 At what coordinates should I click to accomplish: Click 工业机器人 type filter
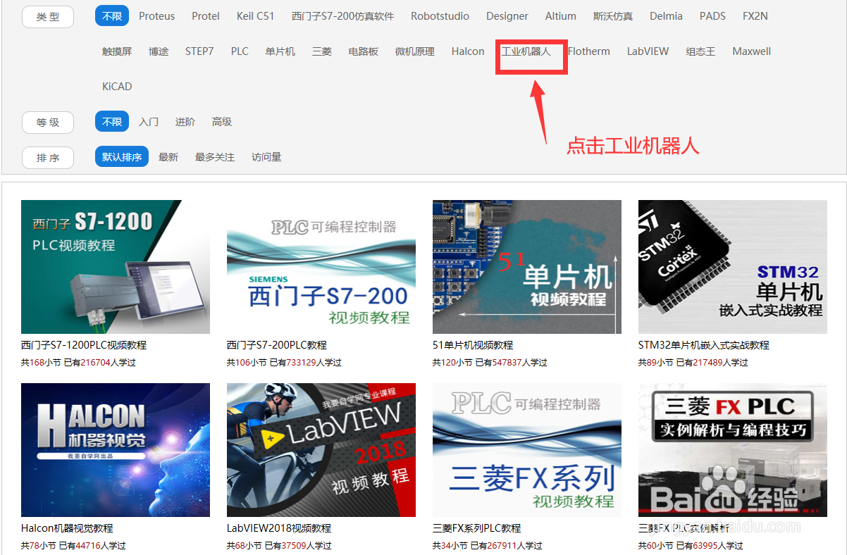(x=526, y=51)
